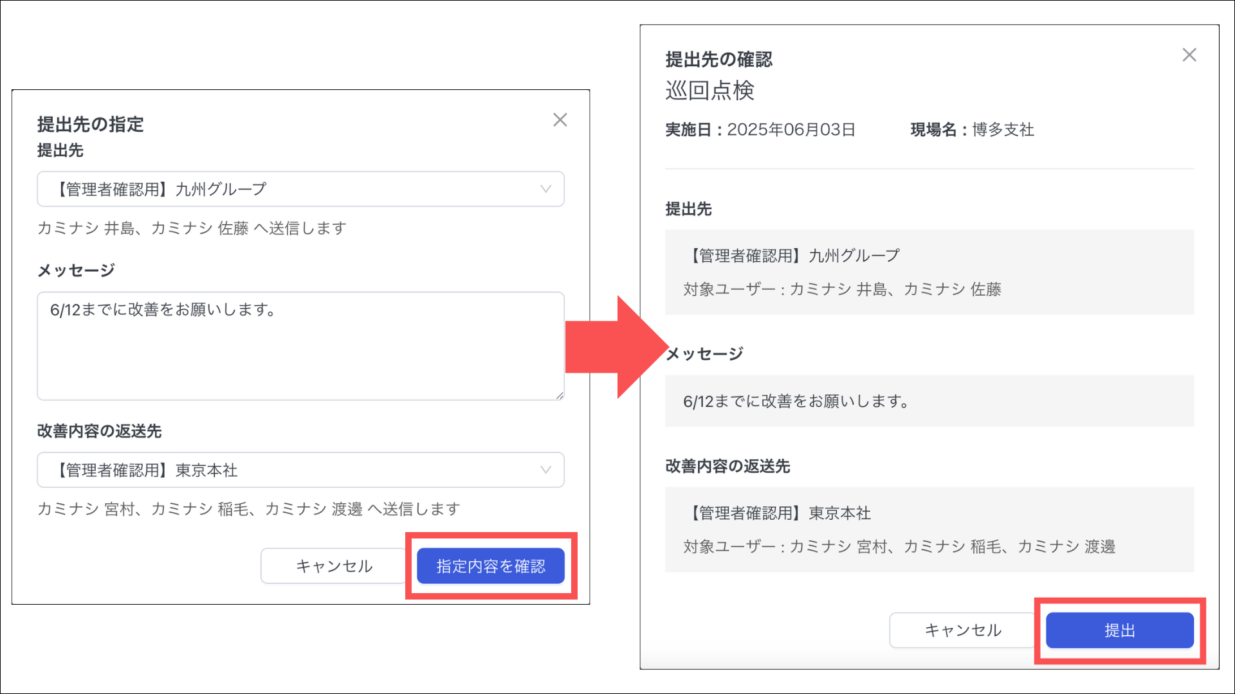The height and width of the screenshot is (694, 1235).
Task: Click the 巡回点検 report title
Action: [x=709, y=91]
